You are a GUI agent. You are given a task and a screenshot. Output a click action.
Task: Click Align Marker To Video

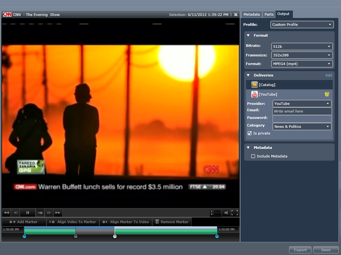[126, 222]
